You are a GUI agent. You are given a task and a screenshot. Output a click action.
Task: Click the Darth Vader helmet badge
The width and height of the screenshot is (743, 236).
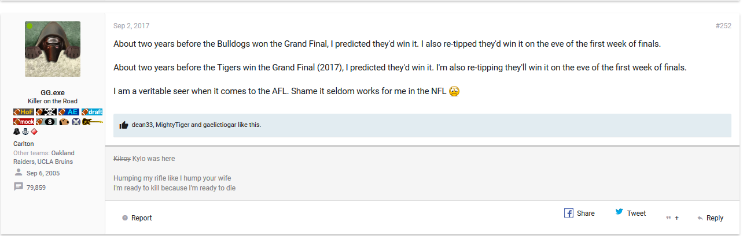point(17,132)
